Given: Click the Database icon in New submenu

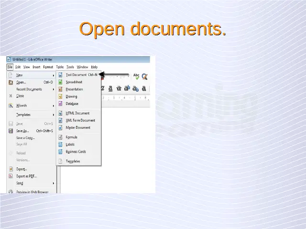Looking at the screenshot, I should click(60, 104).
